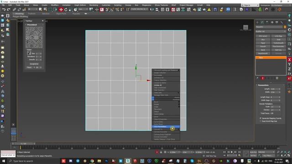Viewport: 292px width, 164px height.
Task: Activate the Select and Move tool
Action: tap(61, 10)
